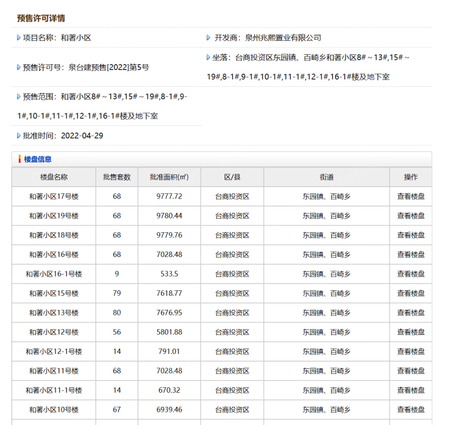
Task: Click the 操作 column header
Action: click(x=411, y=177)
